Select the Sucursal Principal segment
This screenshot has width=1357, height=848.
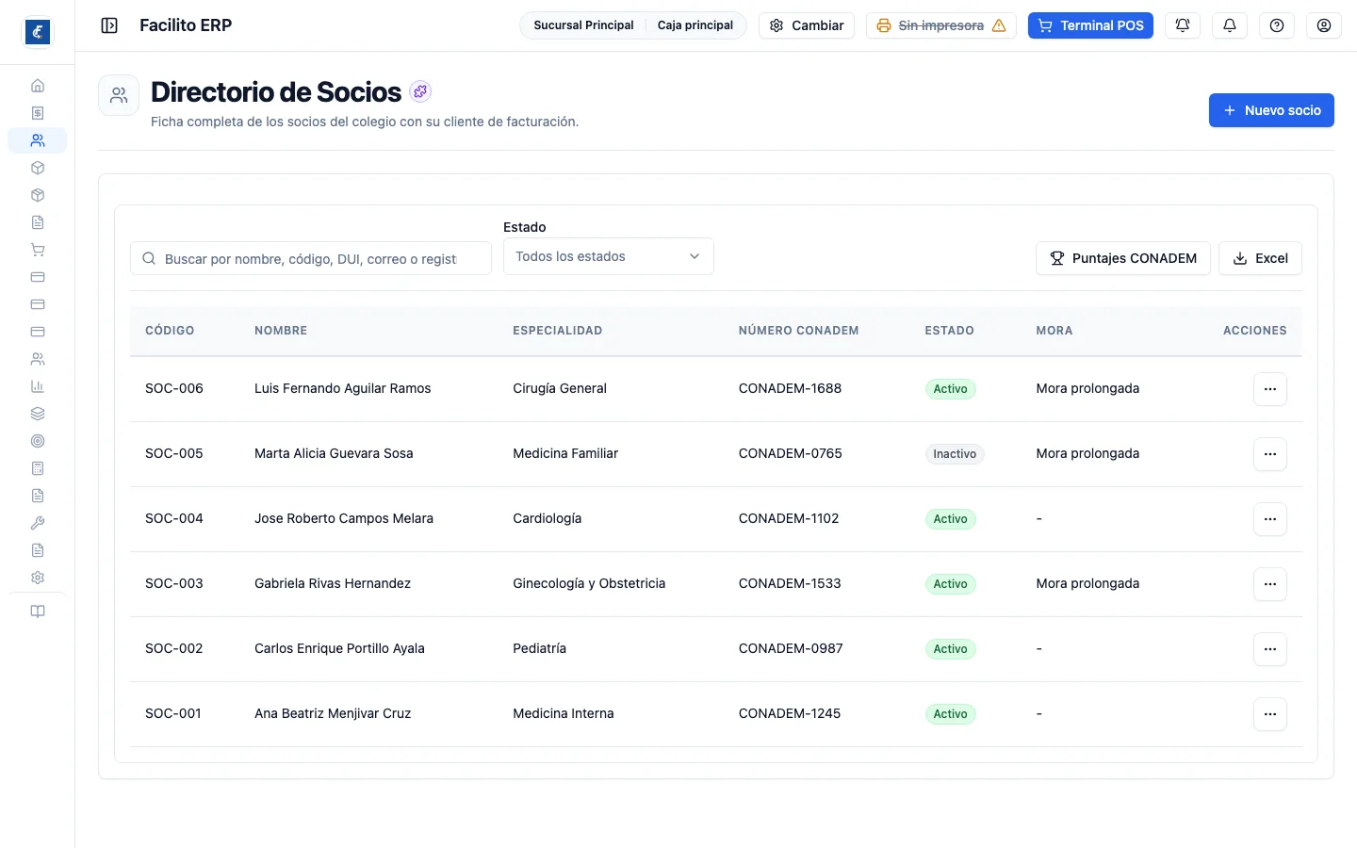(x=583, y=25)
